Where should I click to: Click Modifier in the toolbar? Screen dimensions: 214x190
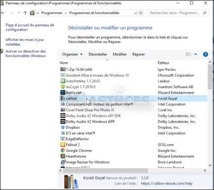click(120, 54)
